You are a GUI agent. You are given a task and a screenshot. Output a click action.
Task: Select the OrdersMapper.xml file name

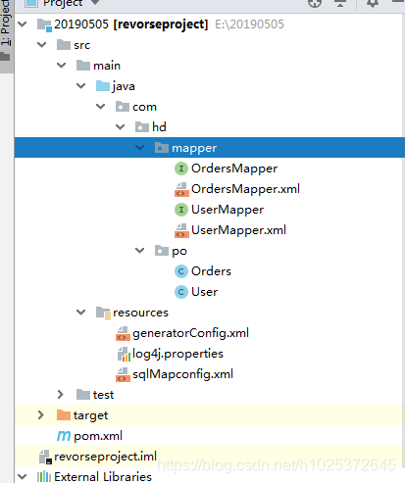[245, 189]
